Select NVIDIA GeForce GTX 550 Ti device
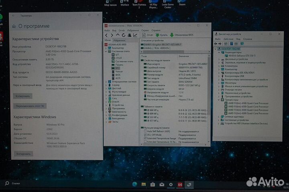The width and height of the screenshot is (289, 192). 240,56
